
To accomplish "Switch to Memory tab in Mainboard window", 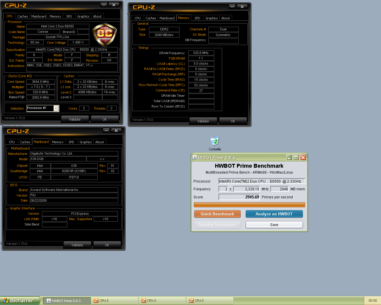I will (58, 142).
